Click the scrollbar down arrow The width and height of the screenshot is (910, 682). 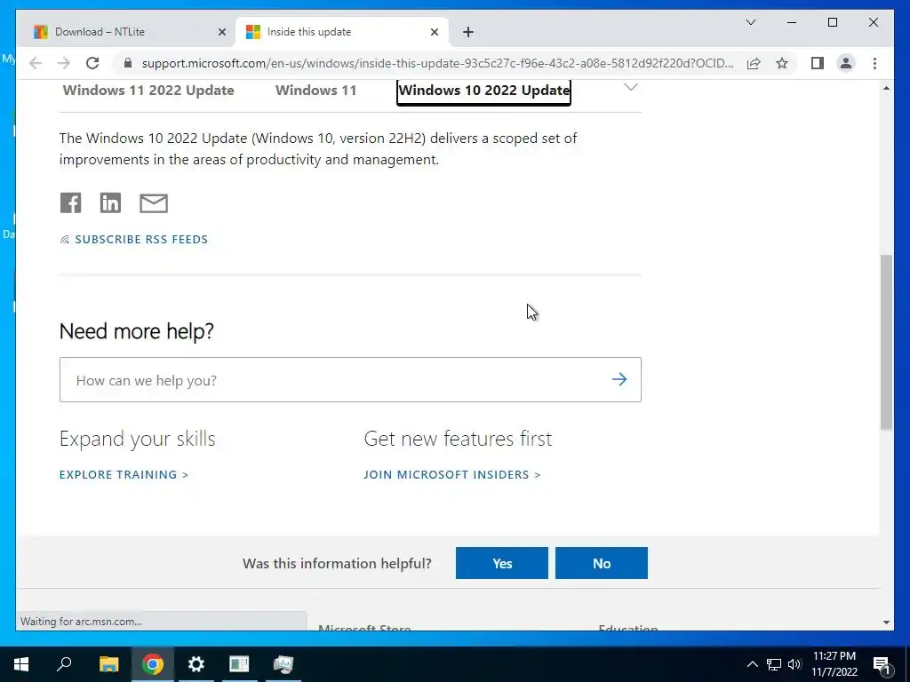click(x=886, y=623)
